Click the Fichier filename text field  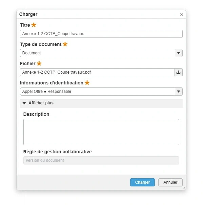[x=97, y=72]
